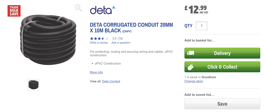265x112 pixels.
Task: Click the delivery truck icon
Action: coord(191,53)
